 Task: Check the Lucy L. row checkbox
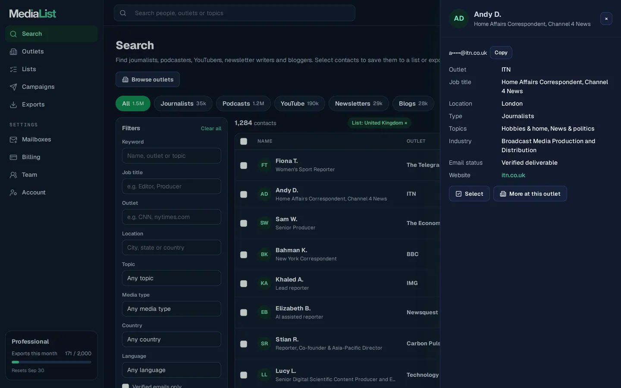coord(244,375)
